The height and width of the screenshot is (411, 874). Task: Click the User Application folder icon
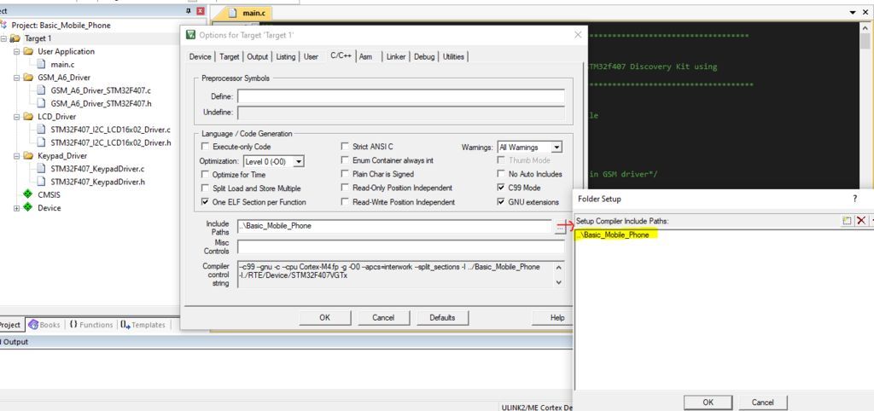pyautogui.click(x=28, y=51)
